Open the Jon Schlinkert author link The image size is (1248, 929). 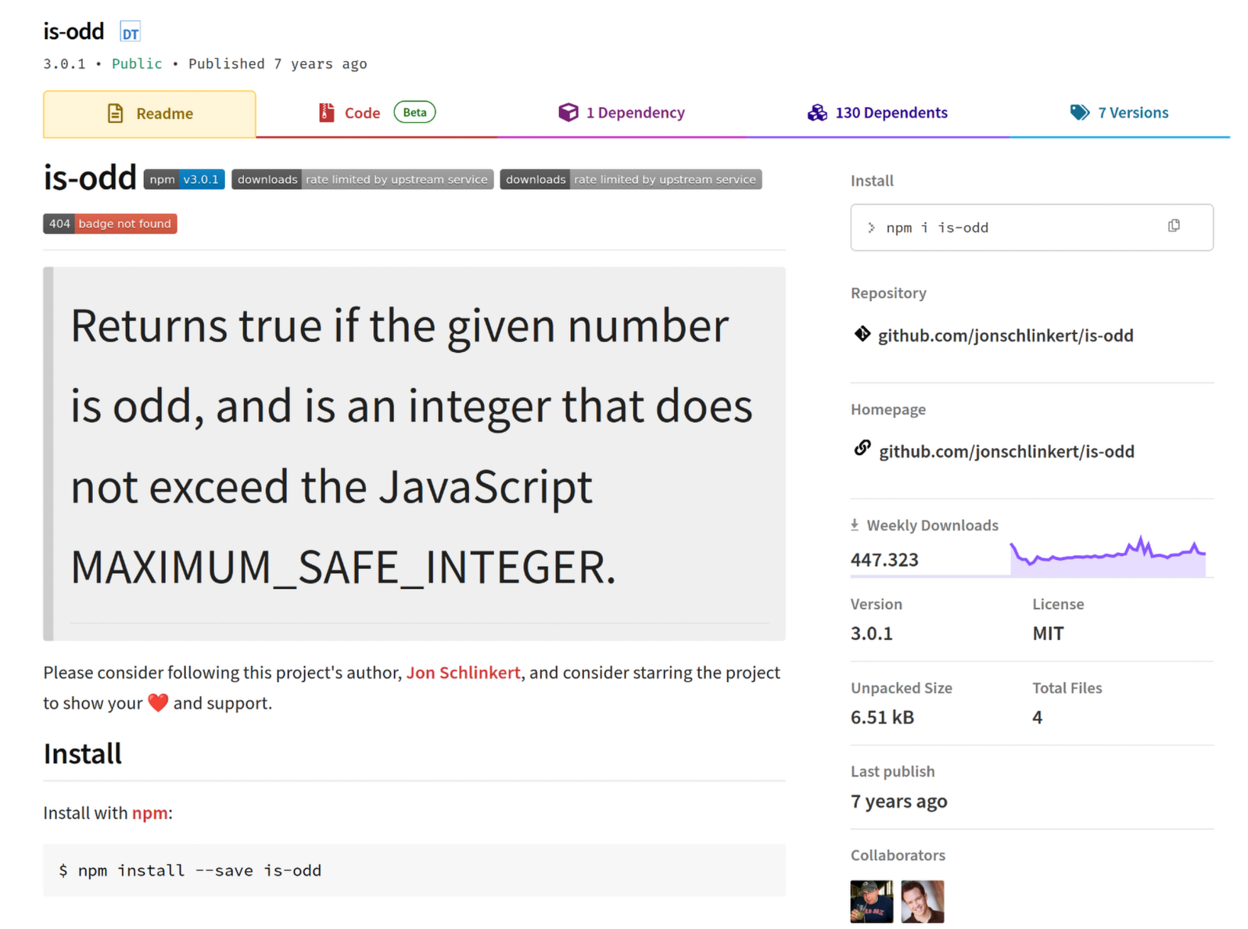(x=463, y=673)
